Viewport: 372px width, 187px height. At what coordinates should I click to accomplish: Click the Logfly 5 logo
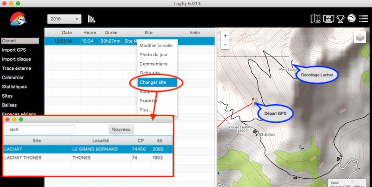click(18, 19)
